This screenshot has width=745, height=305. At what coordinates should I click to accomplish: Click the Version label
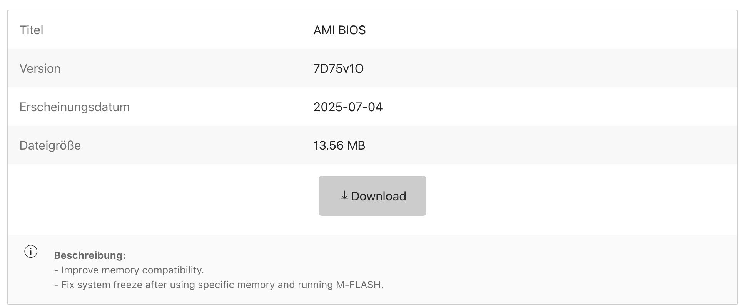(x=40, y=68)
